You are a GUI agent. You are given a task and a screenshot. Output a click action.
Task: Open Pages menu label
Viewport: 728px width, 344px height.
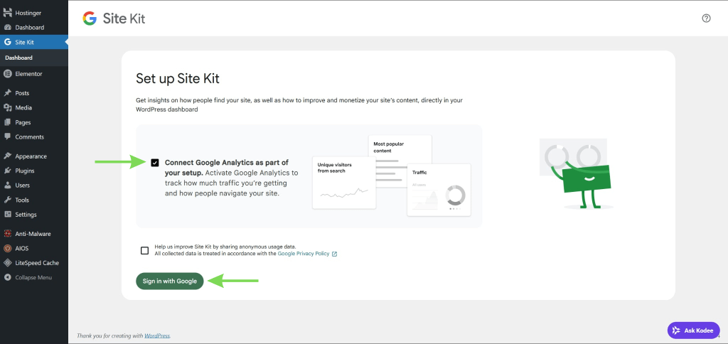[23, 122]
